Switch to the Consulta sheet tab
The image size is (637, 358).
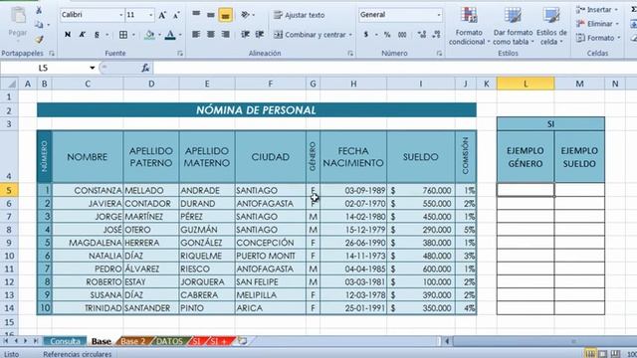click(65, 341)
